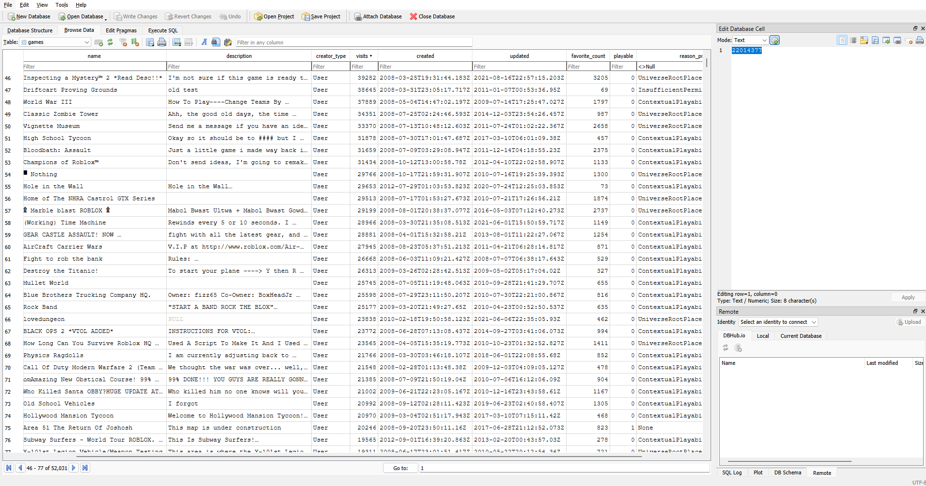Open the Identity dropdown in Remote panel
The width and height of the screenshot is (926, 486).
(x=778, y=322)
